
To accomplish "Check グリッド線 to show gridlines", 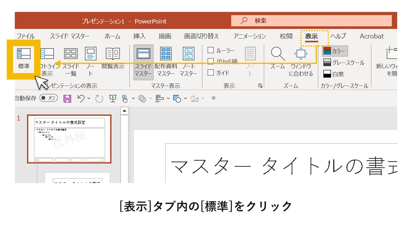I will 211,61.
